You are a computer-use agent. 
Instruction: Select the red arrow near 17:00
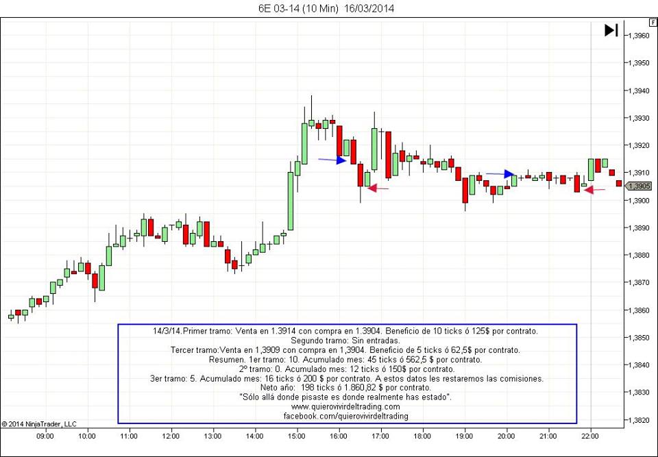click(378, 188)
